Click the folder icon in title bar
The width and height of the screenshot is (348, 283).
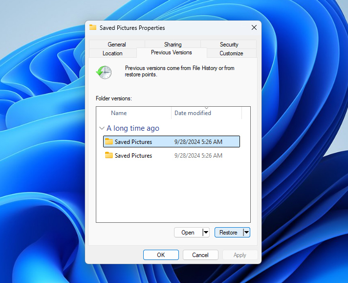pyautogui.click(x=93, y=27)
